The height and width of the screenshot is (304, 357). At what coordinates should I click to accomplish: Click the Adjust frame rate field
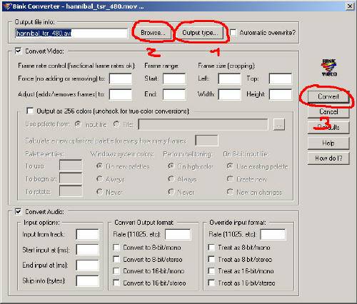point(121,94)
